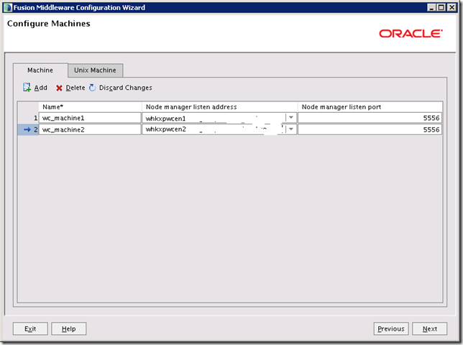The width and height of the screenshot is (463, 345).
Task: Click the blue arrow row indicator
Action: click(x=27, y=129)
